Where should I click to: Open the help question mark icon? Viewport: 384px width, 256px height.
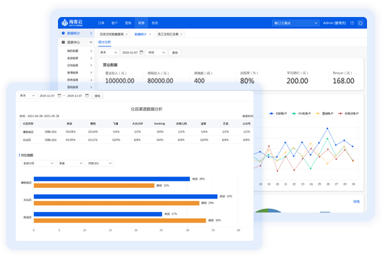click(352, 23)
